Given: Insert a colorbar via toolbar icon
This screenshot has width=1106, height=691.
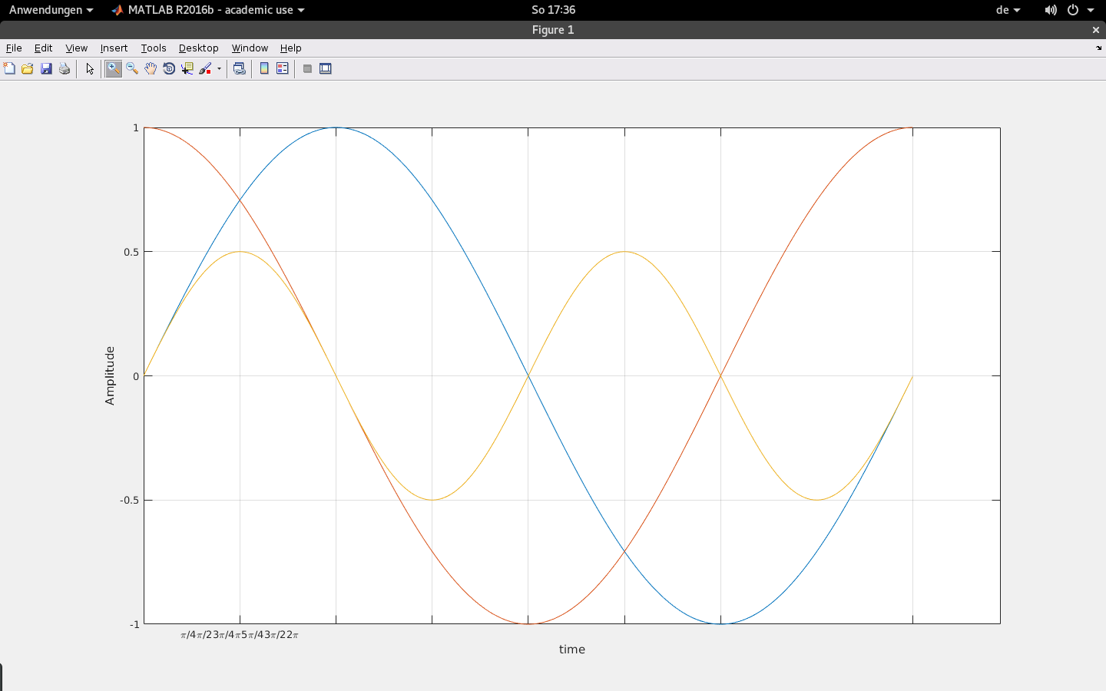Looking at the screenshot, I should (x=264, y=68).
